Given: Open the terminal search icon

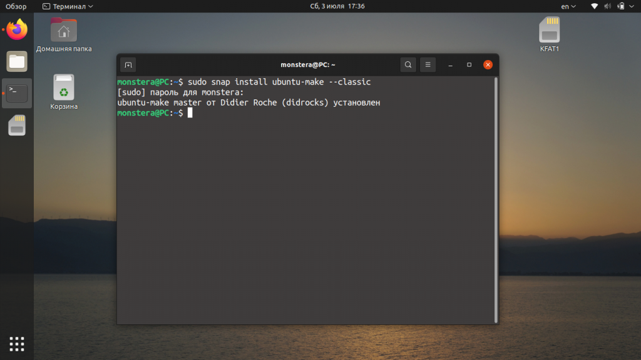Looking at the screenshot, I should [408, 64].
